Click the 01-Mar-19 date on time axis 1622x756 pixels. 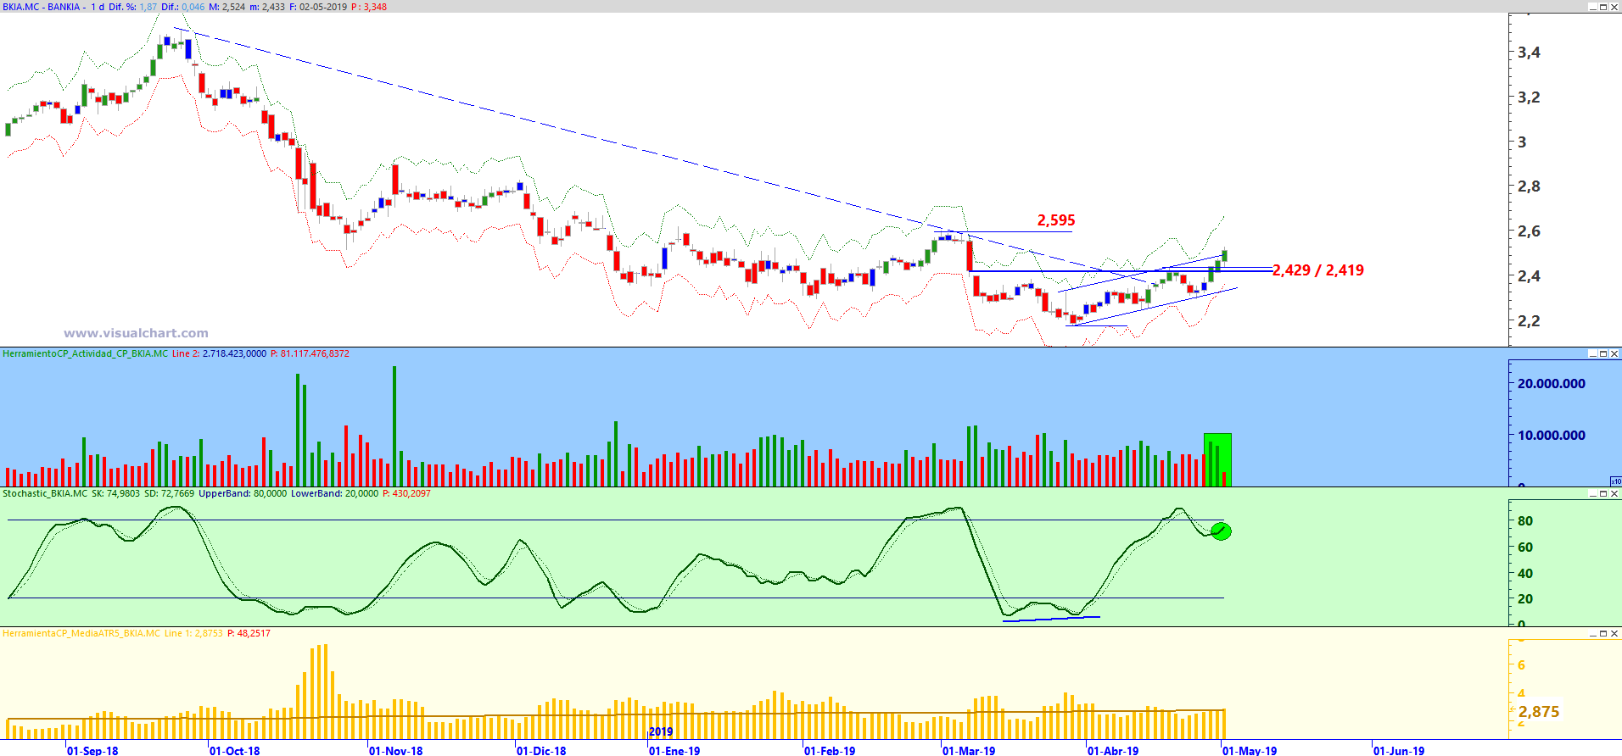(969, 750)
